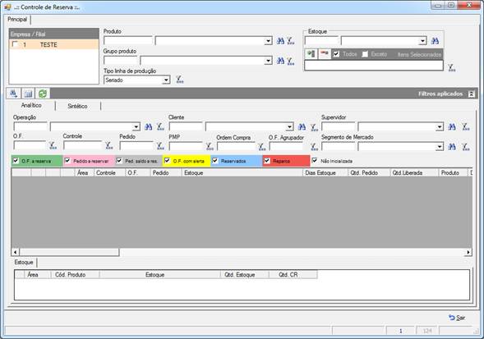Click the Dias Estoque column header
This screenshot has height=339, width=484.
click(325, 172)
